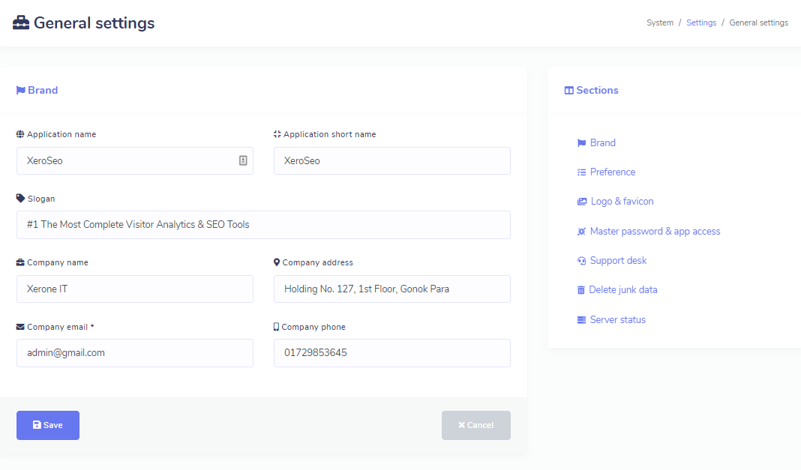Focus the Application short name field
801x470 pixels.
tap(391, 160)
